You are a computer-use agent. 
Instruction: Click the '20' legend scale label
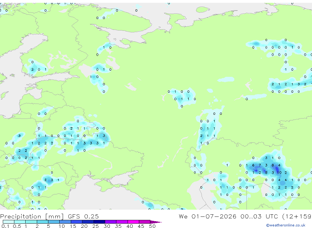coord(84,226)
